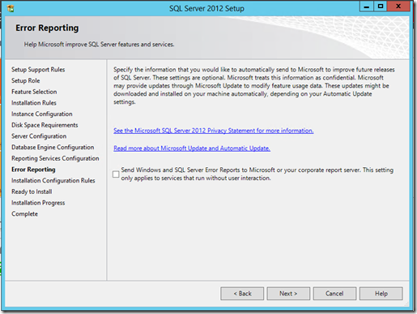Open Read more about Microsoft Update link
417x314 pixels.
point(192,148)
